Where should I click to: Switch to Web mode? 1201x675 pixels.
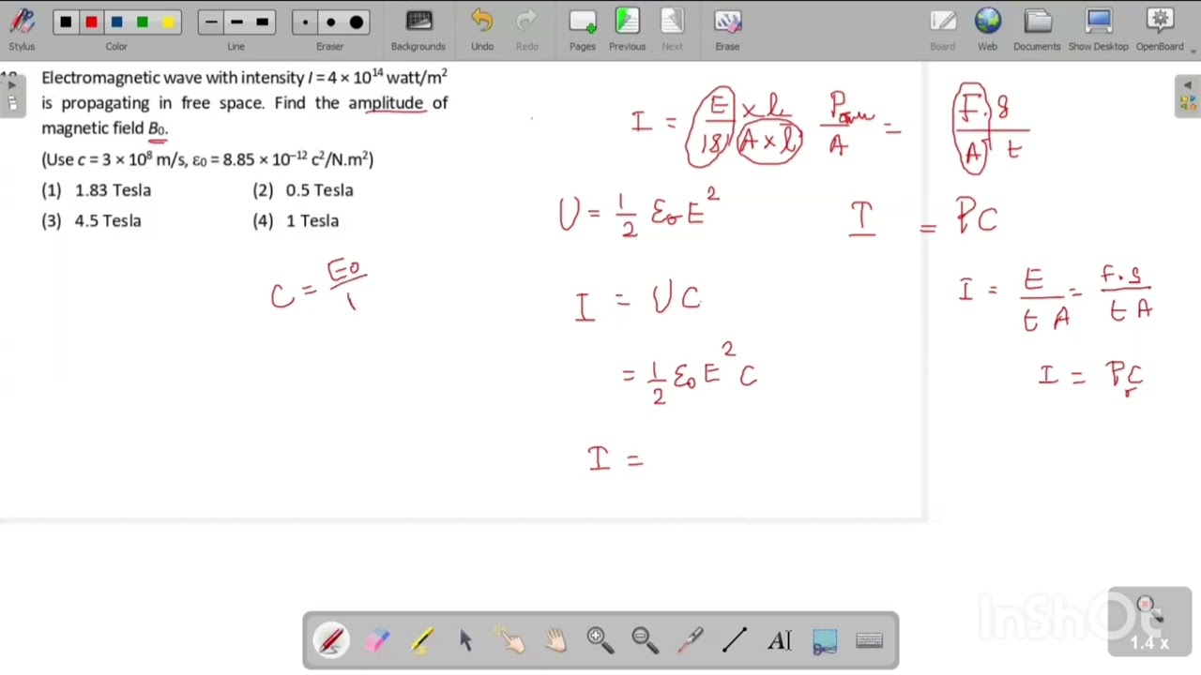(x=988, y=29)
